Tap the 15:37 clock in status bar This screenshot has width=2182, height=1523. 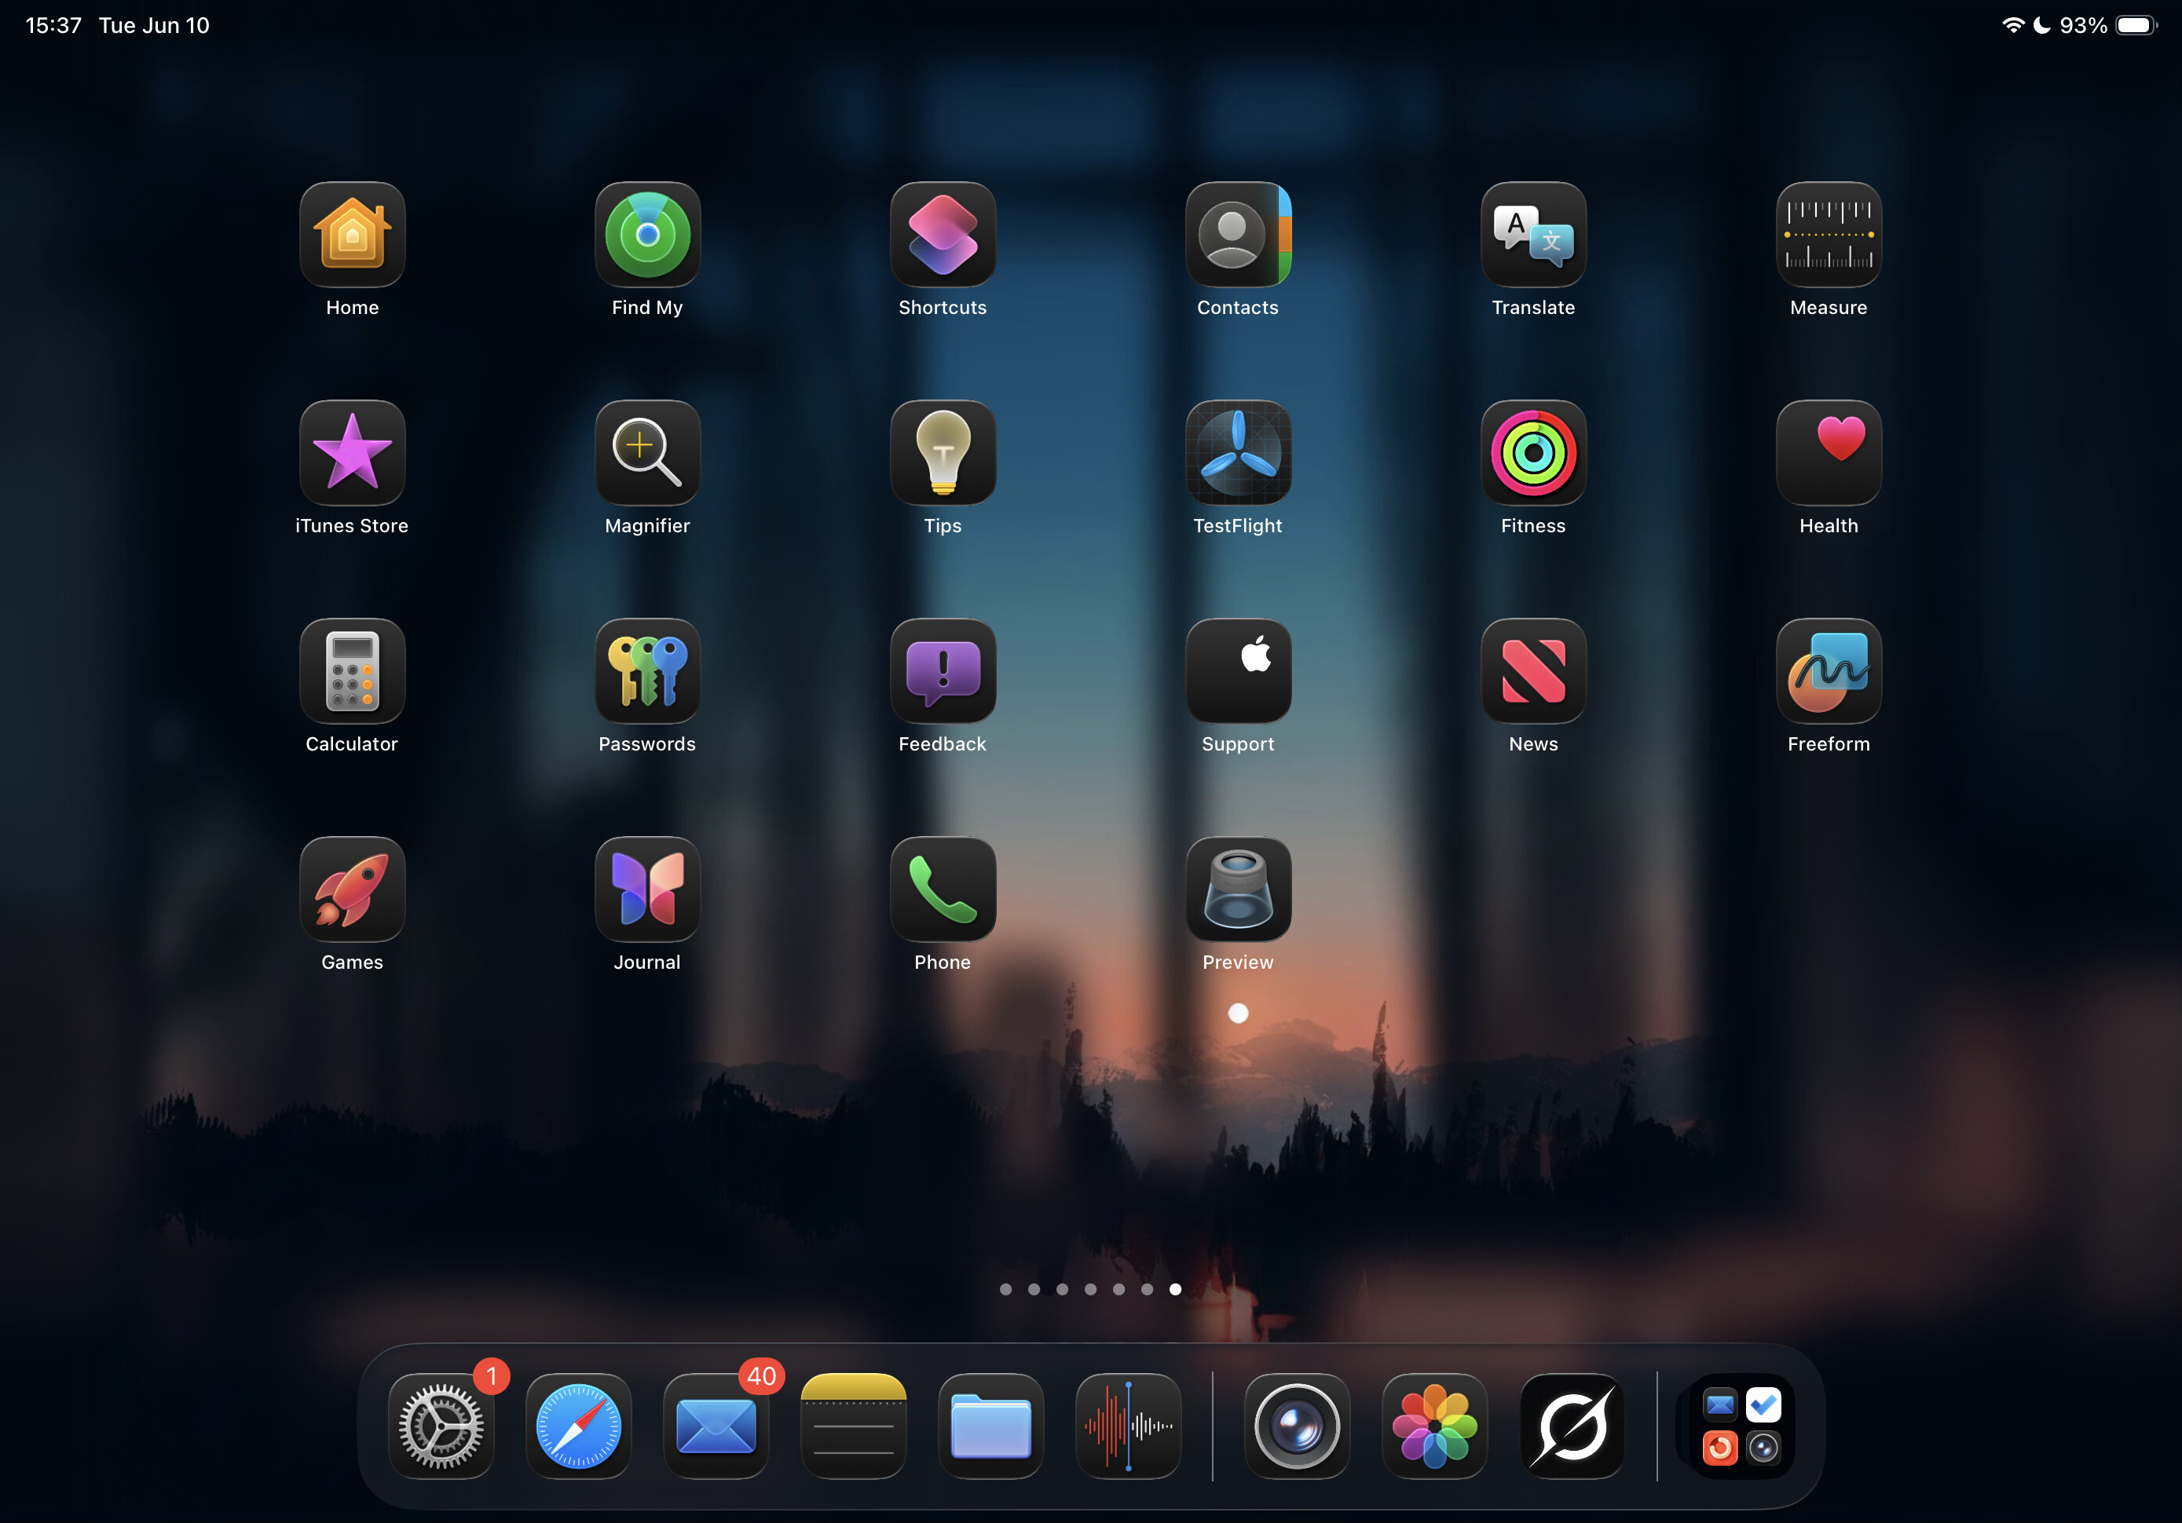pos(54,26)
